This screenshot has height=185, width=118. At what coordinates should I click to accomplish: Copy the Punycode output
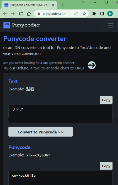point(106,166)
